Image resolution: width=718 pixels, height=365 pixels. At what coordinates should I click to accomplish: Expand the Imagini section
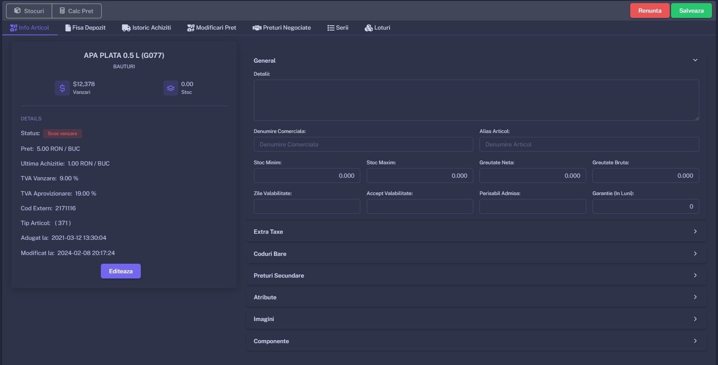477,319
